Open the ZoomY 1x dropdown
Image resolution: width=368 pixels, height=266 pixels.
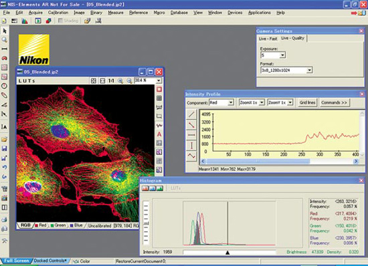click(x=290, y=103)
